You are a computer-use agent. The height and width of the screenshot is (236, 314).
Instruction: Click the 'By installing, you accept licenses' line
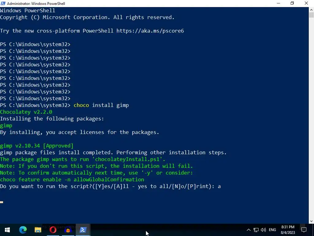tap(79, 132)
